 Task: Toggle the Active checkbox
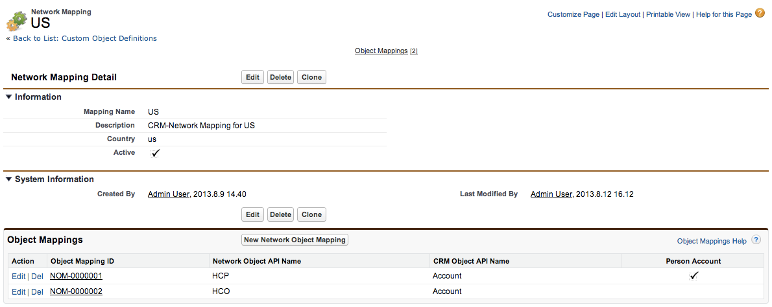[156, 153]
